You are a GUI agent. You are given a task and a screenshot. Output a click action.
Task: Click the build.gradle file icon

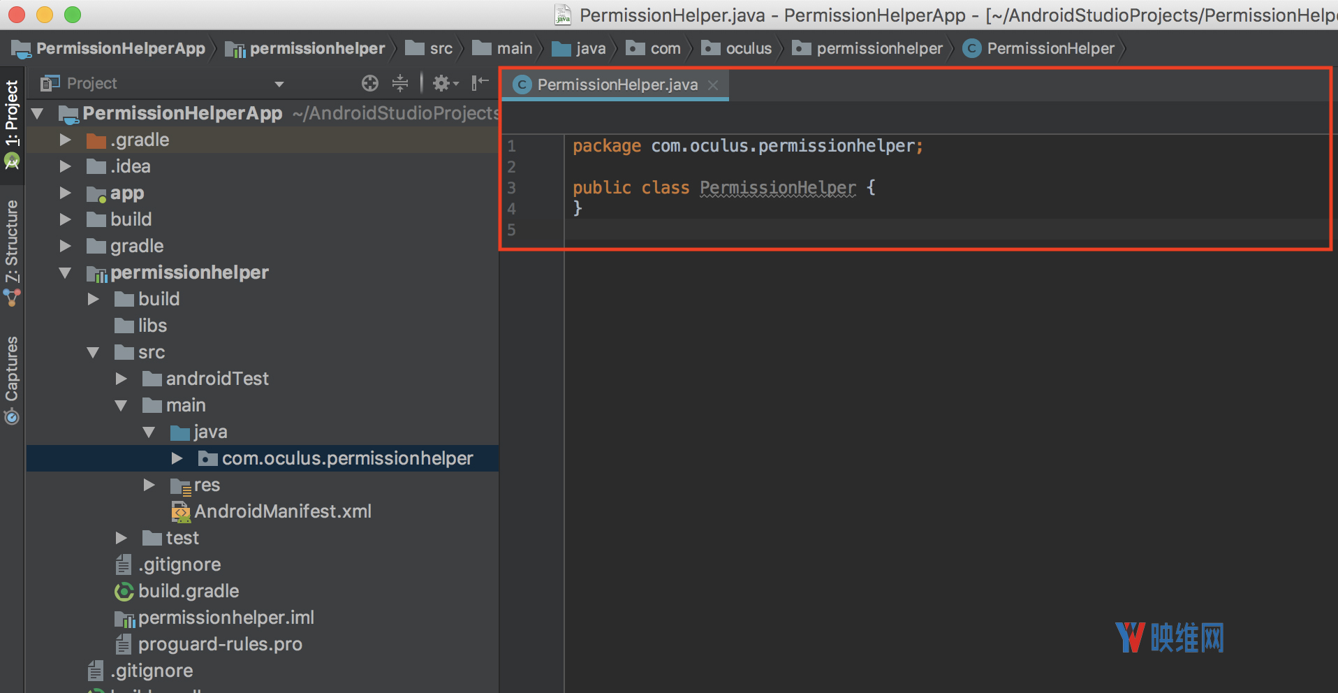pyautogui.click(x=124, y=592)
